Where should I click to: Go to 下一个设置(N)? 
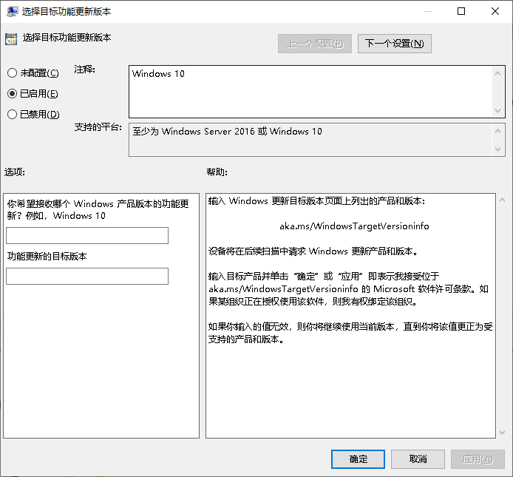tap(395, 44)
